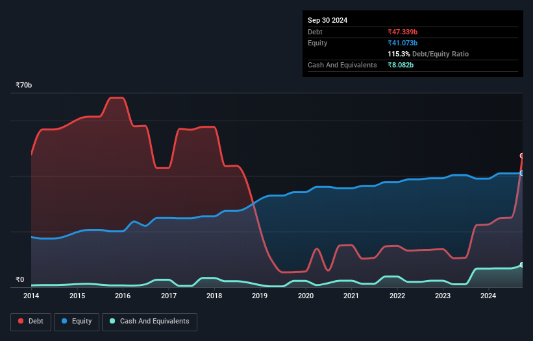This screenshot has width=533, height=341.
Task: Click the Equity row label in tooltip
Action: coord(317,43)
